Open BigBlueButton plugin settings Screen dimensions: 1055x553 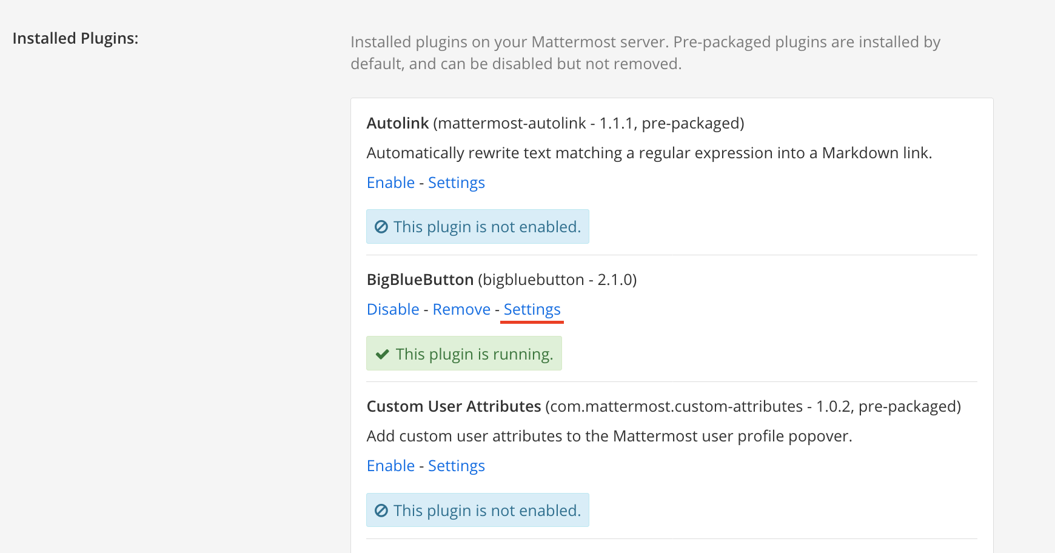[532, 309]
